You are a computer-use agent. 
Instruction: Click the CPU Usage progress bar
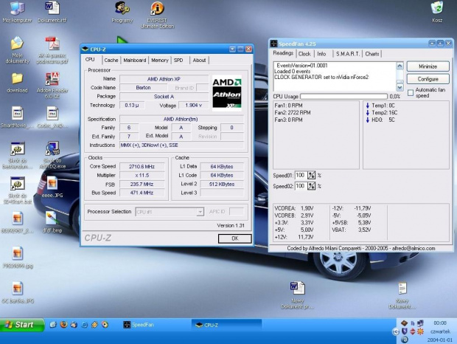point(344,96)
